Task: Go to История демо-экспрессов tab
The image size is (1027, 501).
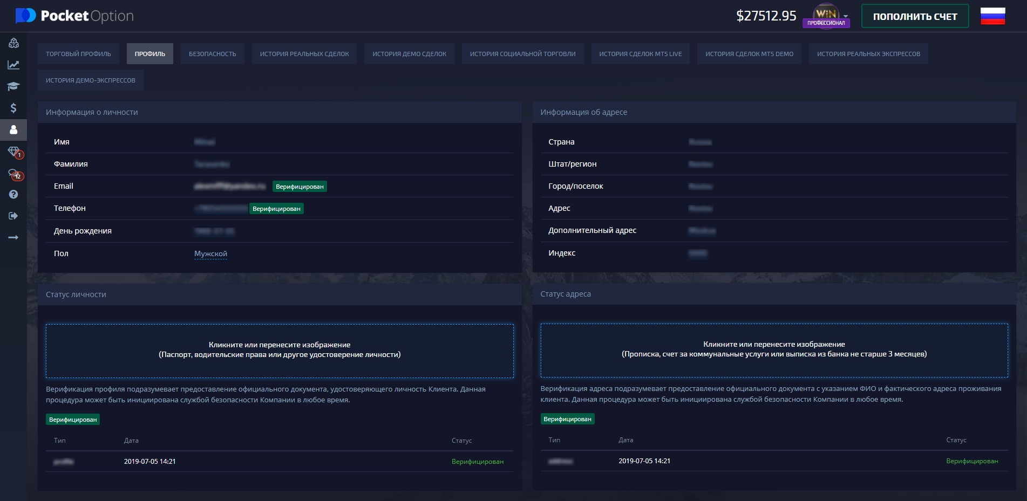Action: (x=90, y=80)
